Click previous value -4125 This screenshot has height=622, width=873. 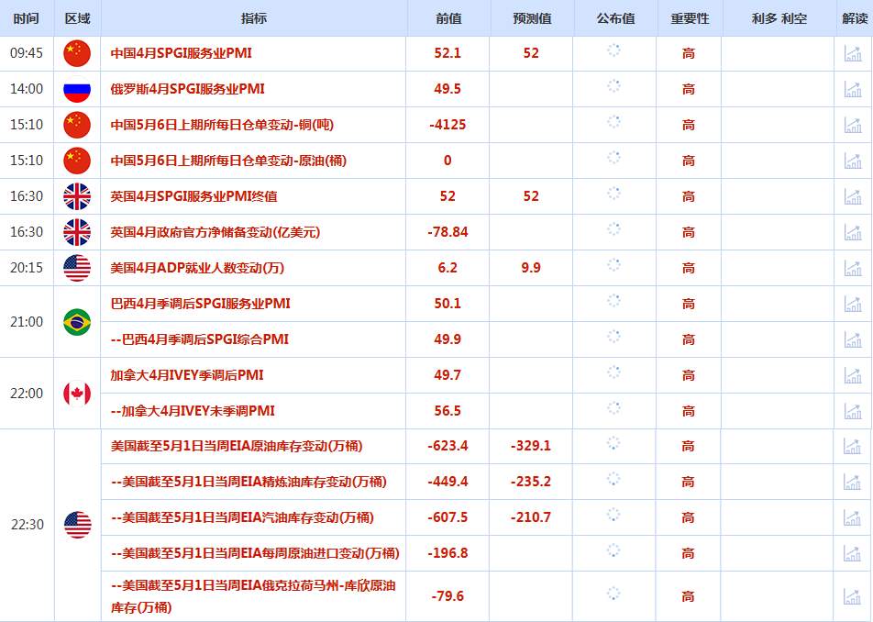coord(448,125)
